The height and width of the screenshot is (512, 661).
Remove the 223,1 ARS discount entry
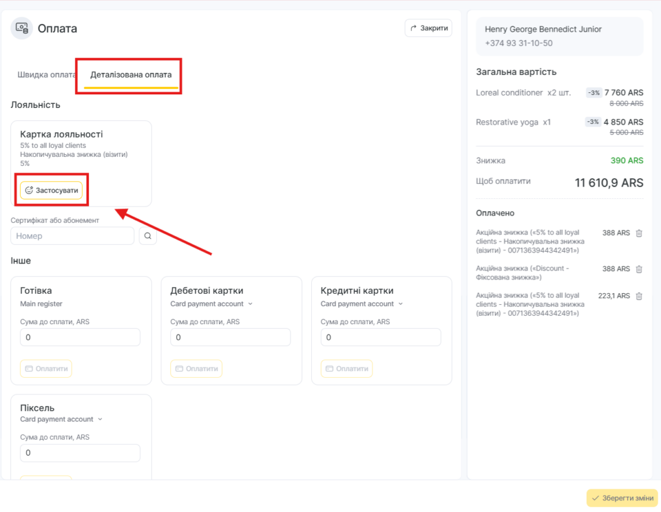tap(639, 296)
